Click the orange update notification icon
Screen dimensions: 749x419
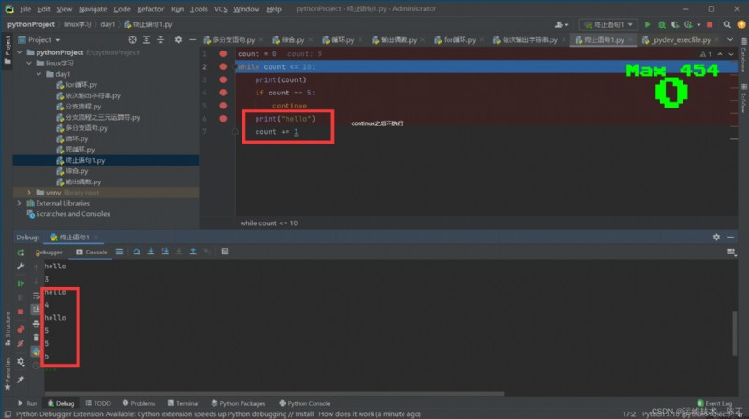742,24
